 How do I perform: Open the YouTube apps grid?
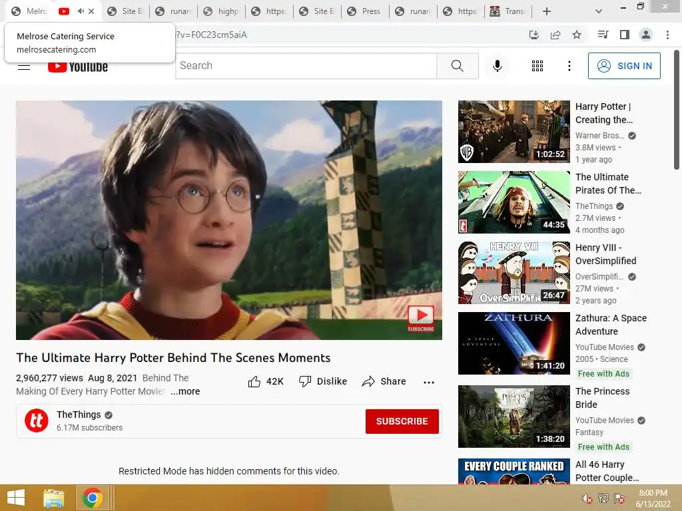click(537, 66)
